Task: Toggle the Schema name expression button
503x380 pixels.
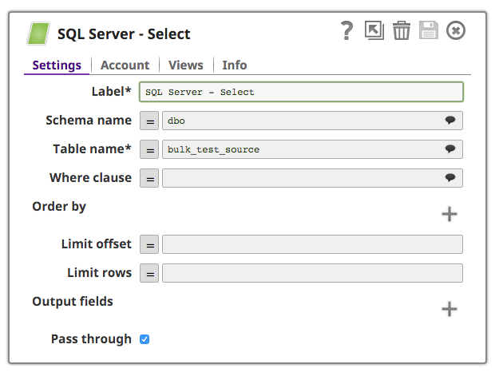Action: [149, 121]
